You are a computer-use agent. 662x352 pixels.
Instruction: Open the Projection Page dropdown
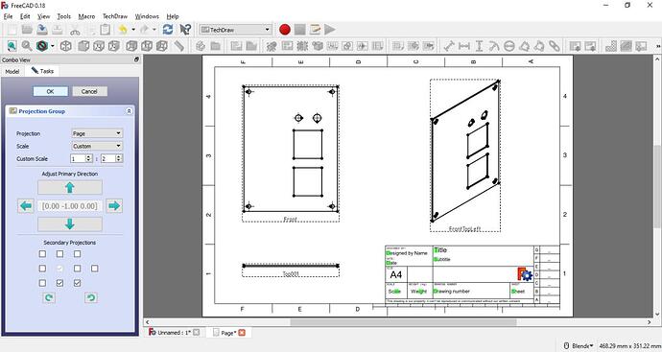click(97, 133)
